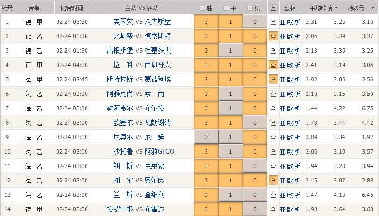379x216 pixels.
Task: Click 全 button for 兰斯 row
Action: tap(273, 196)
